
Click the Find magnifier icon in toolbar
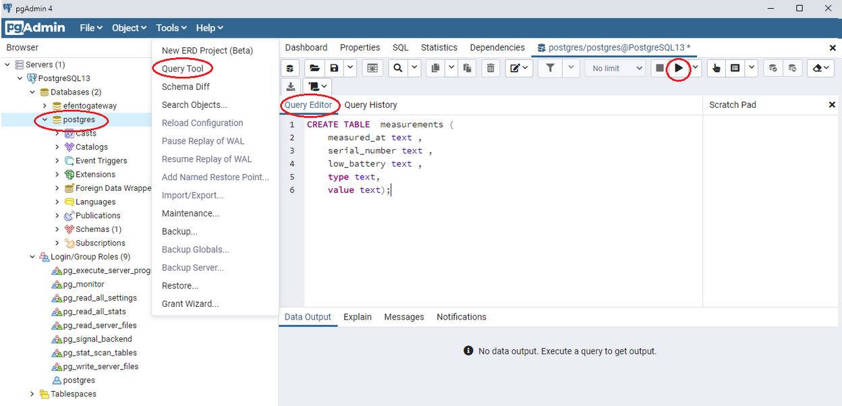point(398,68)
